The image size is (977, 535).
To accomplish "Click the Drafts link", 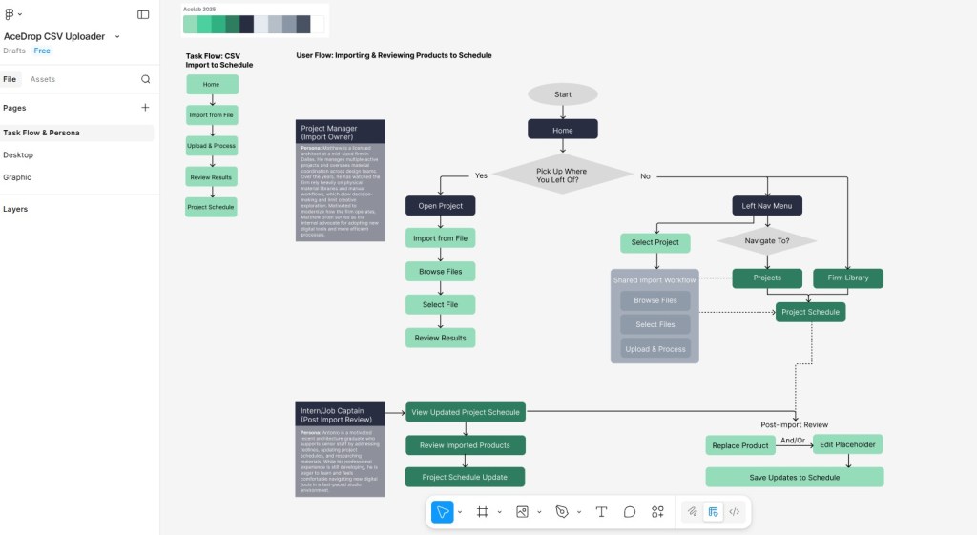I will coord(14,51).
